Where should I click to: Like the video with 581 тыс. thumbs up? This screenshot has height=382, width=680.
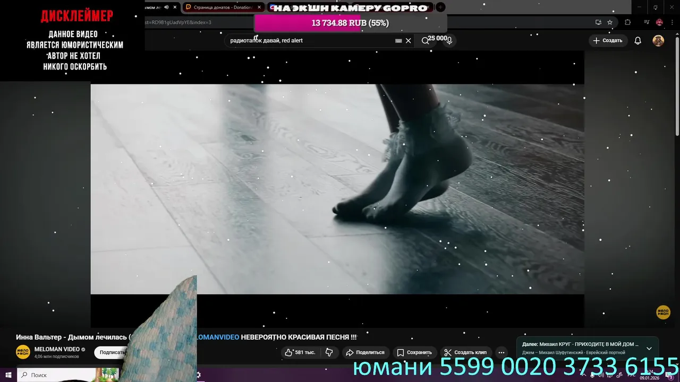click(x=300, y=352)
